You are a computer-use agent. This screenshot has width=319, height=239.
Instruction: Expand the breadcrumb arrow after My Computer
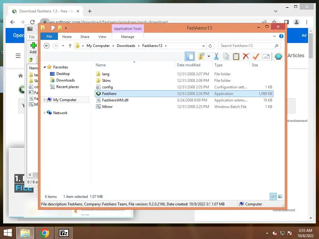(x=113, y=46)
